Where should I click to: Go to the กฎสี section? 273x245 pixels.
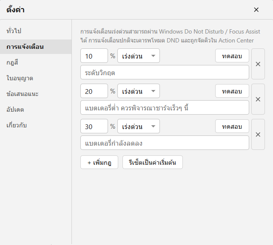(x=36, y=62)
